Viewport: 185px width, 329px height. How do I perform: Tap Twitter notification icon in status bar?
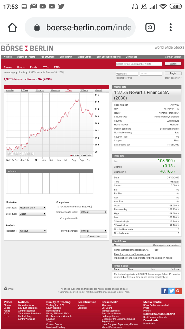(x=61, y=6)
